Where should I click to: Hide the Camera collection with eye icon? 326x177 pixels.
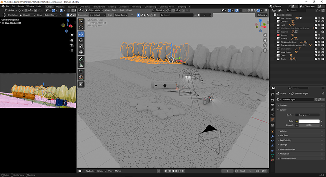(x=319, y=21)
